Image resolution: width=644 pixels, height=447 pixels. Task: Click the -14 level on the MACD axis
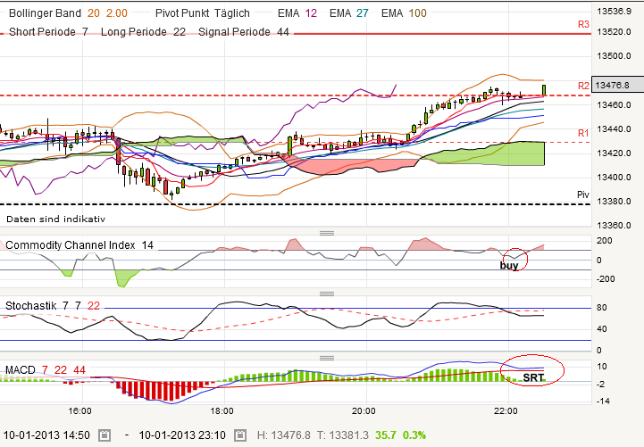pyautogui.click(x=603, y=401)
